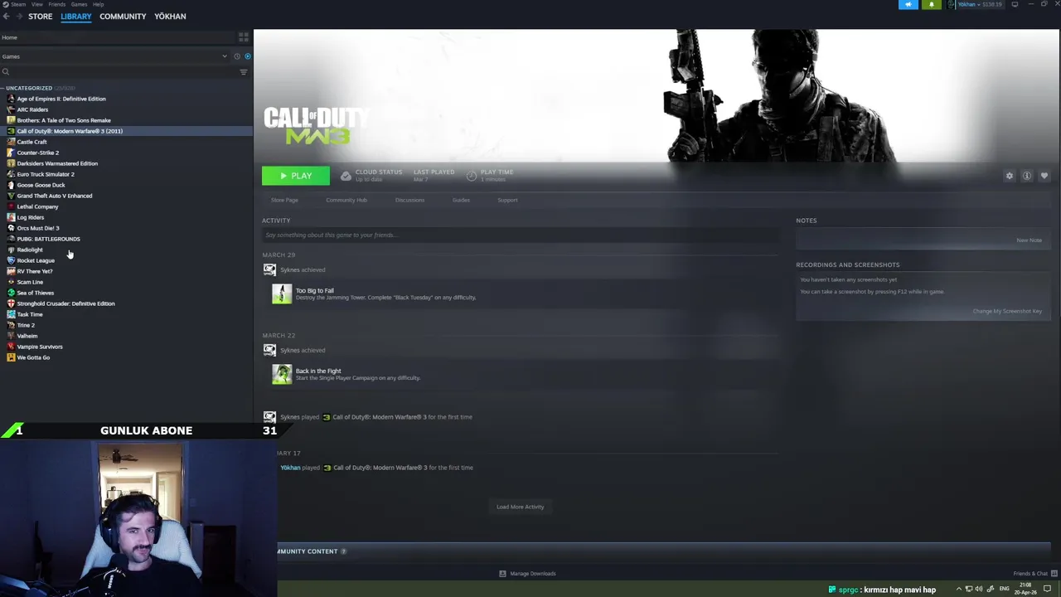Open the Guides link

pos(461,200)
